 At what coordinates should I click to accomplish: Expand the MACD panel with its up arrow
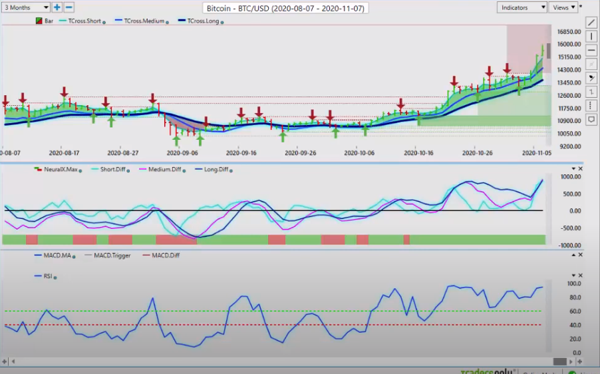[x=573, y=255]
